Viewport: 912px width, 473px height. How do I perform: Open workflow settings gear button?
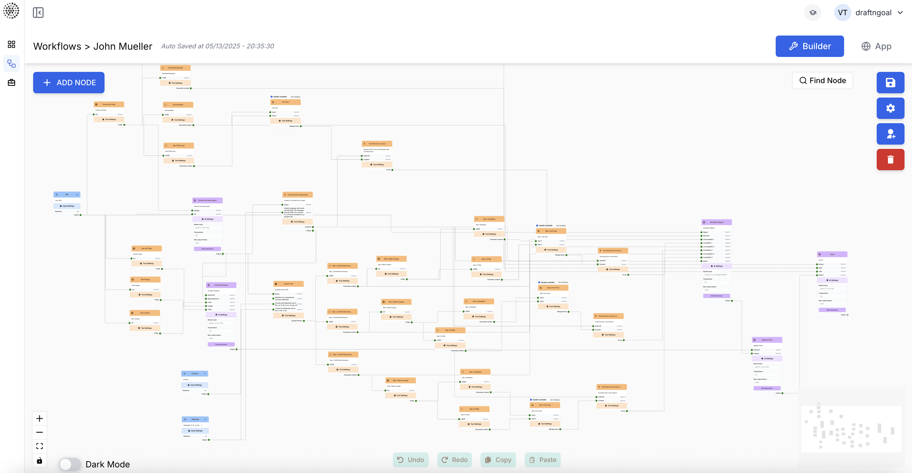pyautogui.click(x=890, y=108)
